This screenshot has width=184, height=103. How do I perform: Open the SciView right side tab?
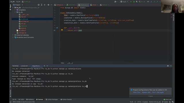click(x=174, y=18)
